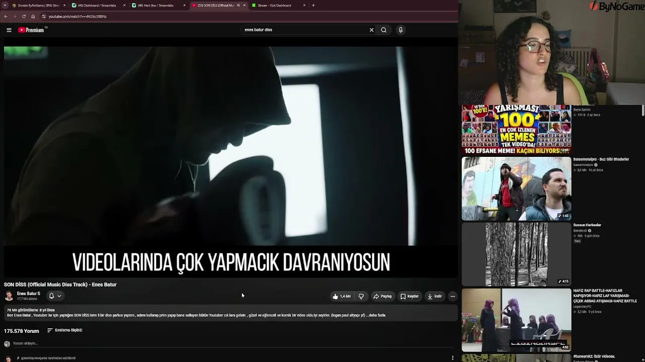View site information icon in address bar
The image size is (645, 362).
tap(44, 17)
